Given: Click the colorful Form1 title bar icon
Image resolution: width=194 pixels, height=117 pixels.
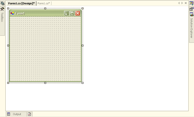Looking at the screenshot, I should [12, 13].
